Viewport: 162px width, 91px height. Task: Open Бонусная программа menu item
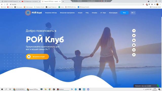67,13
